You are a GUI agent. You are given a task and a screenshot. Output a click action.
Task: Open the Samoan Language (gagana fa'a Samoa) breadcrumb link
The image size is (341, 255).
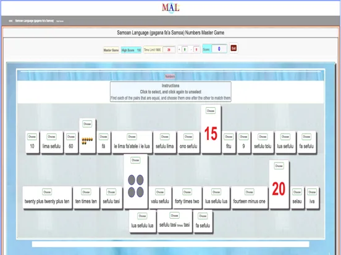(x=35, y=21)
